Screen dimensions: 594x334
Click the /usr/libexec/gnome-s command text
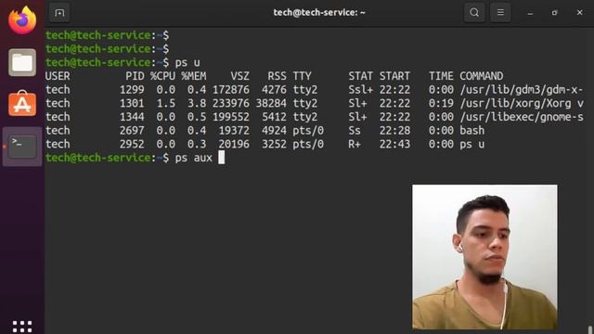tap(522, 117)
